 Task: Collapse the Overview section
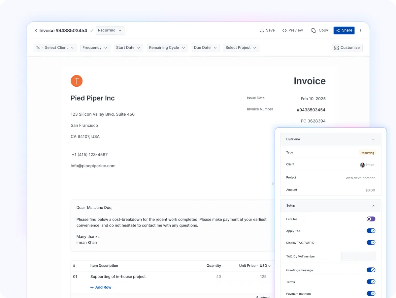click(x=373, y=139)
